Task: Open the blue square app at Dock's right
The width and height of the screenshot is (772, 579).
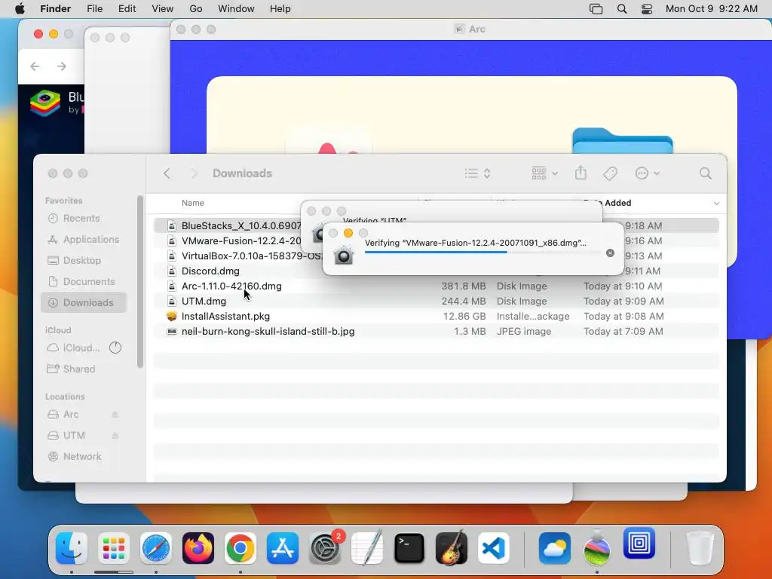Action: pyautogui.click(x=639, y=543)
